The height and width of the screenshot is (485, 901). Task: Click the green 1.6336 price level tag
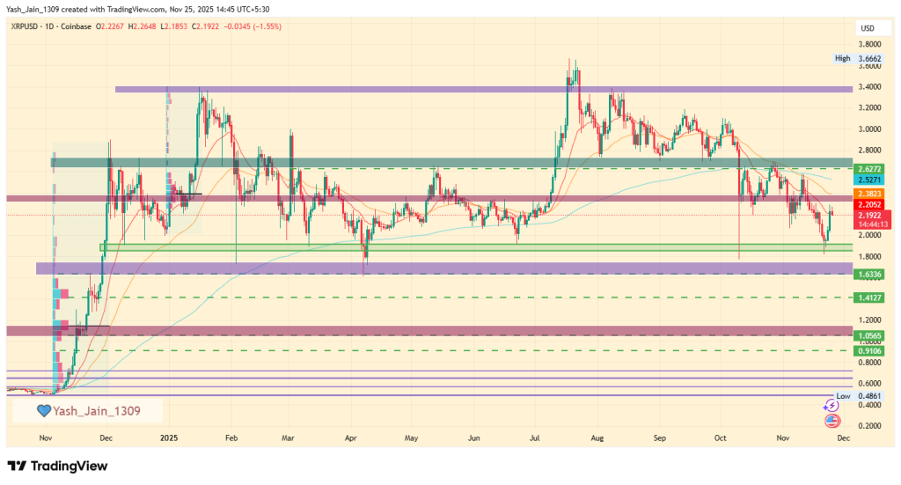point(870,274)
